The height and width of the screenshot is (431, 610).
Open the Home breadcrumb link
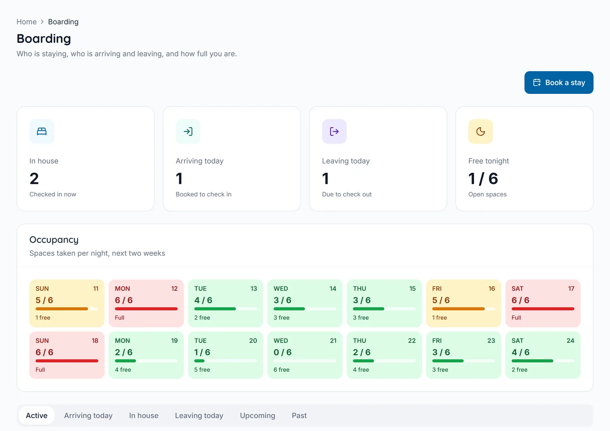click(27, 22)
